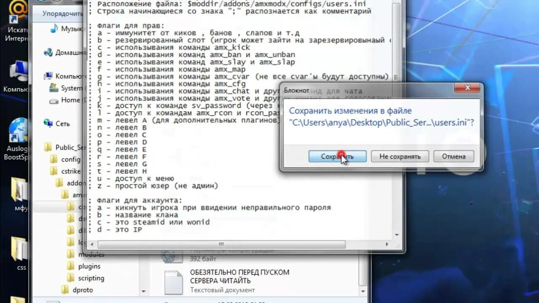Click Notepad line 't - левел H'
539x303 pixels.
(x=117, y=171)
